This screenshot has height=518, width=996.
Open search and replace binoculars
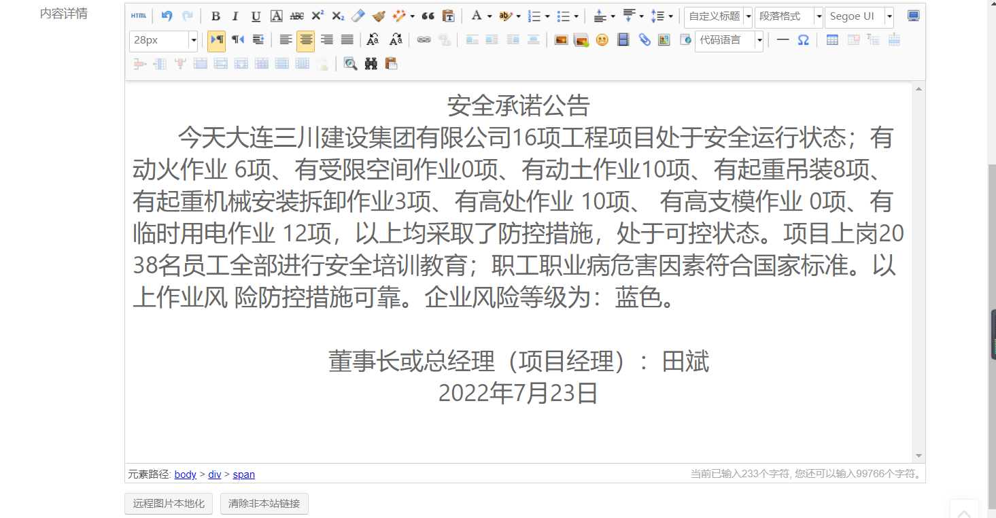coord(371,64)
